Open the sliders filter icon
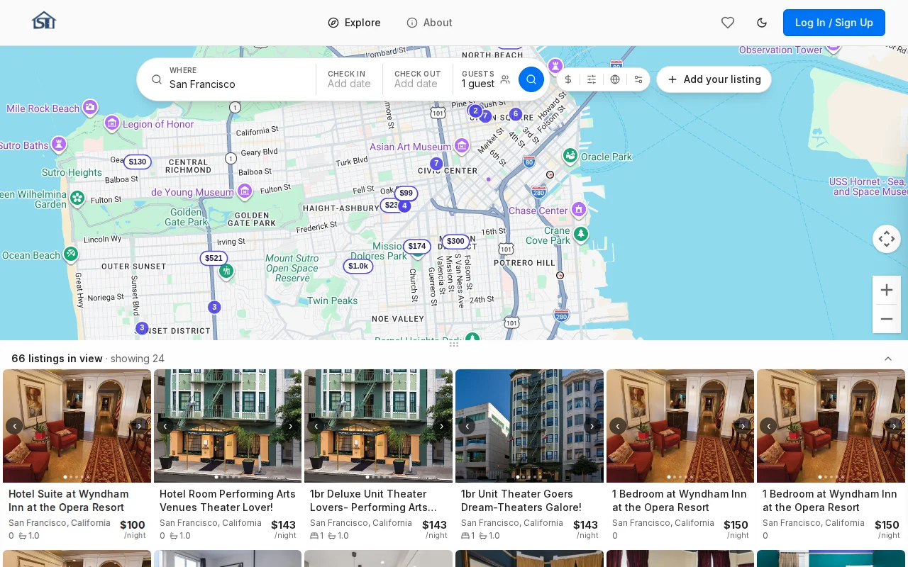The width and height of the screenshot is (908, 567). pos(592,79)
